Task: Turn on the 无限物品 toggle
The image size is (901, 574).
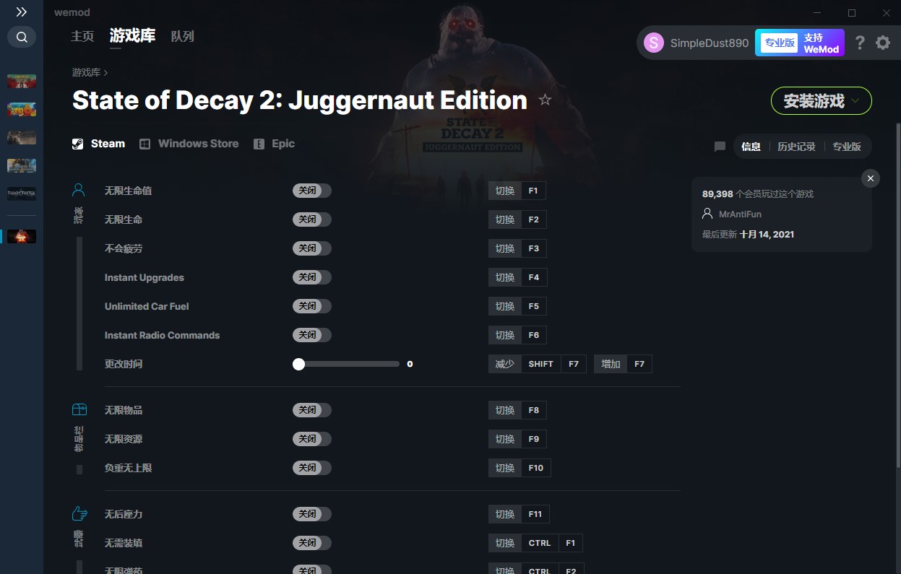Action: pyautogui.click(x=312, y=410)
